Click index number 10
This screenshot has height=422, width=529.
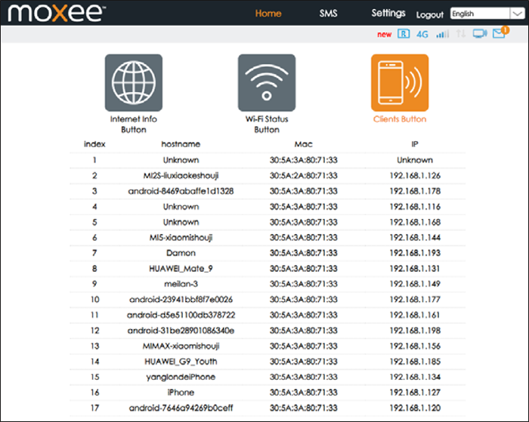click(x=94, y=300)
